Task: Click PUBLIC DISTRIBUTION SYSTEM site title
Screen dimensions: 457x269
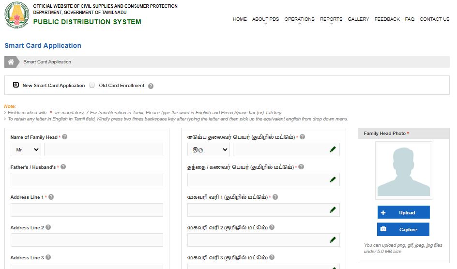Action: pos(87,22)
